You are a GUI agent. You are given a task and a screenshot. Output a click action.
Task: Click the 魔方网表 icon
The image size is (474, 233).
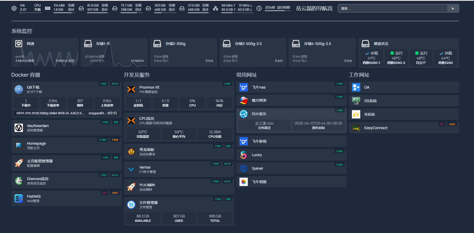tap(244, 100)
